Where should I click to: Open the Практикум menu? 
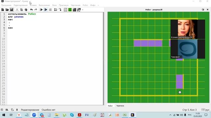(x=64, y=5)
